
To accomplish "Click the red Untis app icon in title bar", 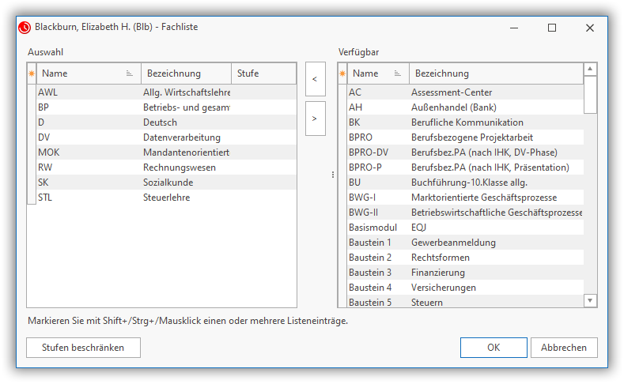I will 25,28.
